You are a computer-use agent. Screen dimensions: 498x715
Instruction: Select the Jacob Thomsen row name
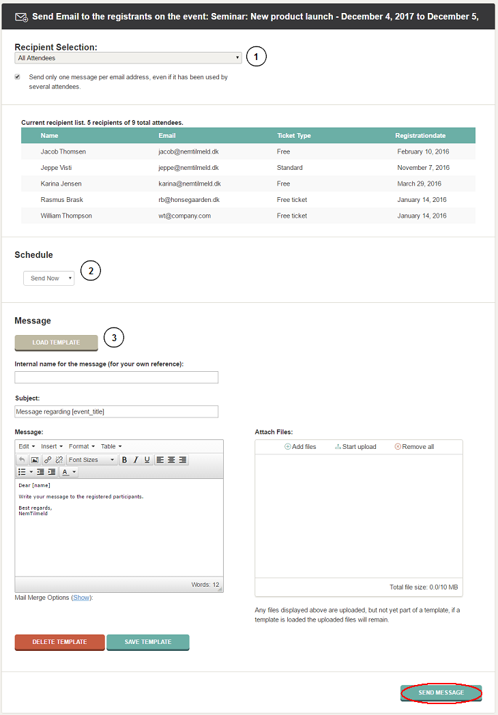click(63, 151)
